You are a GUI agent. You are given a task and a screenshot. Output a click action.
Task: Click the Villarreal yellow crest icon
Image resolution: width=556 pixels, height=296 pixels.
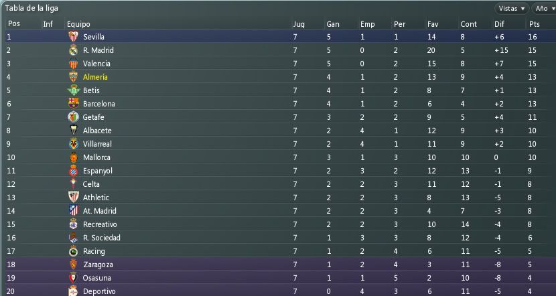coord(74,144)
